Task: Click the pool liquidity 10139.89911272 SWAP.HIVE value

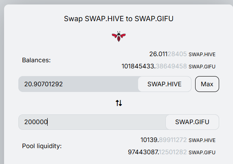Action: point(164,140)
